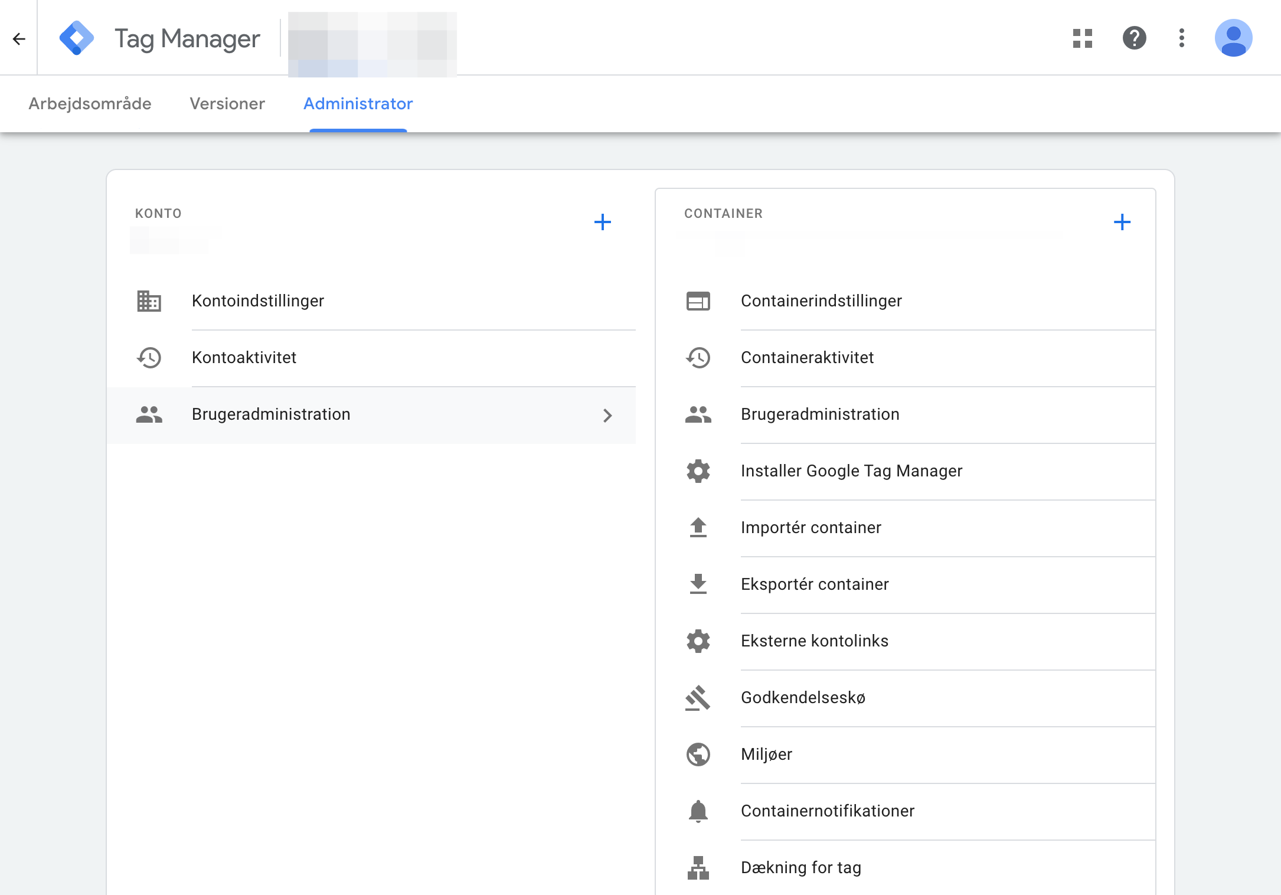Open Containeraktivitet

click(906, 358)
